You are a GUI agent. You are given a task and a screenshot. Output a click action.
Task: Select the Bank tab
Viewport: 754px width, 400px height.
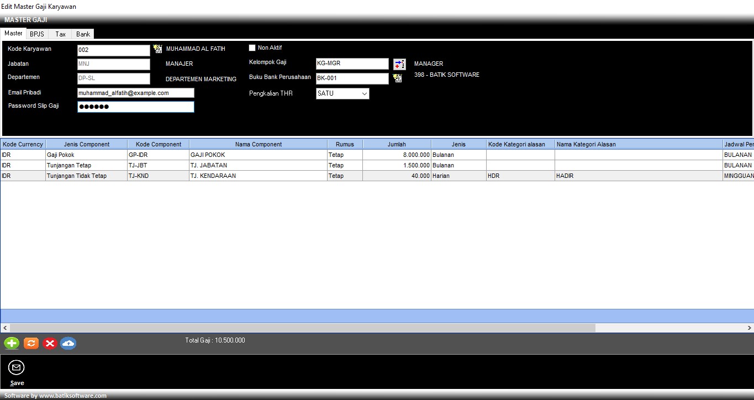(x=83, y=34)
